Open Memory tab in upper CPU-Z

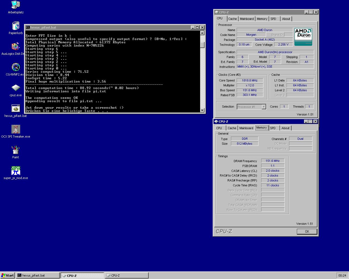(x=262, y=19)
